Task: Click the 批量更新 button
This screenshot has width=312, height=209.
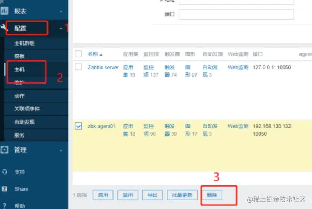Action: [182, 195]
